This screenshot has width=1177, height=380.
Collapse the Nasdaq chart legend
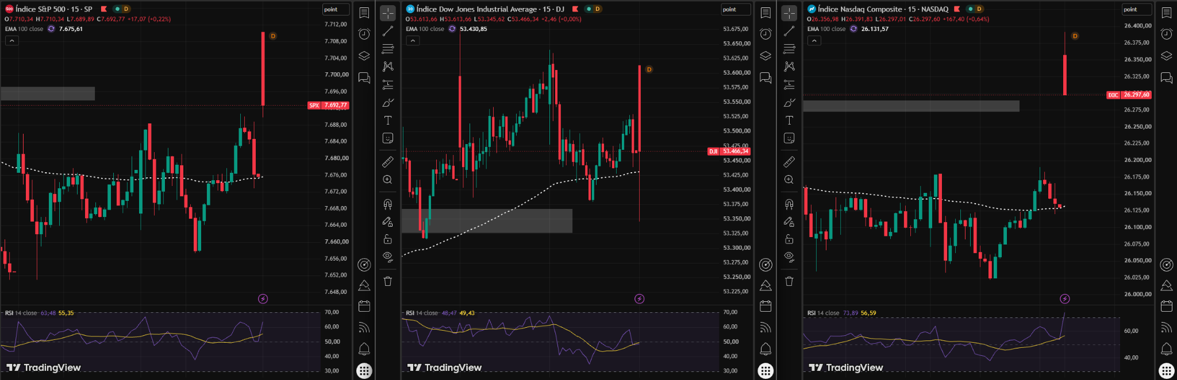coord(814,41)
